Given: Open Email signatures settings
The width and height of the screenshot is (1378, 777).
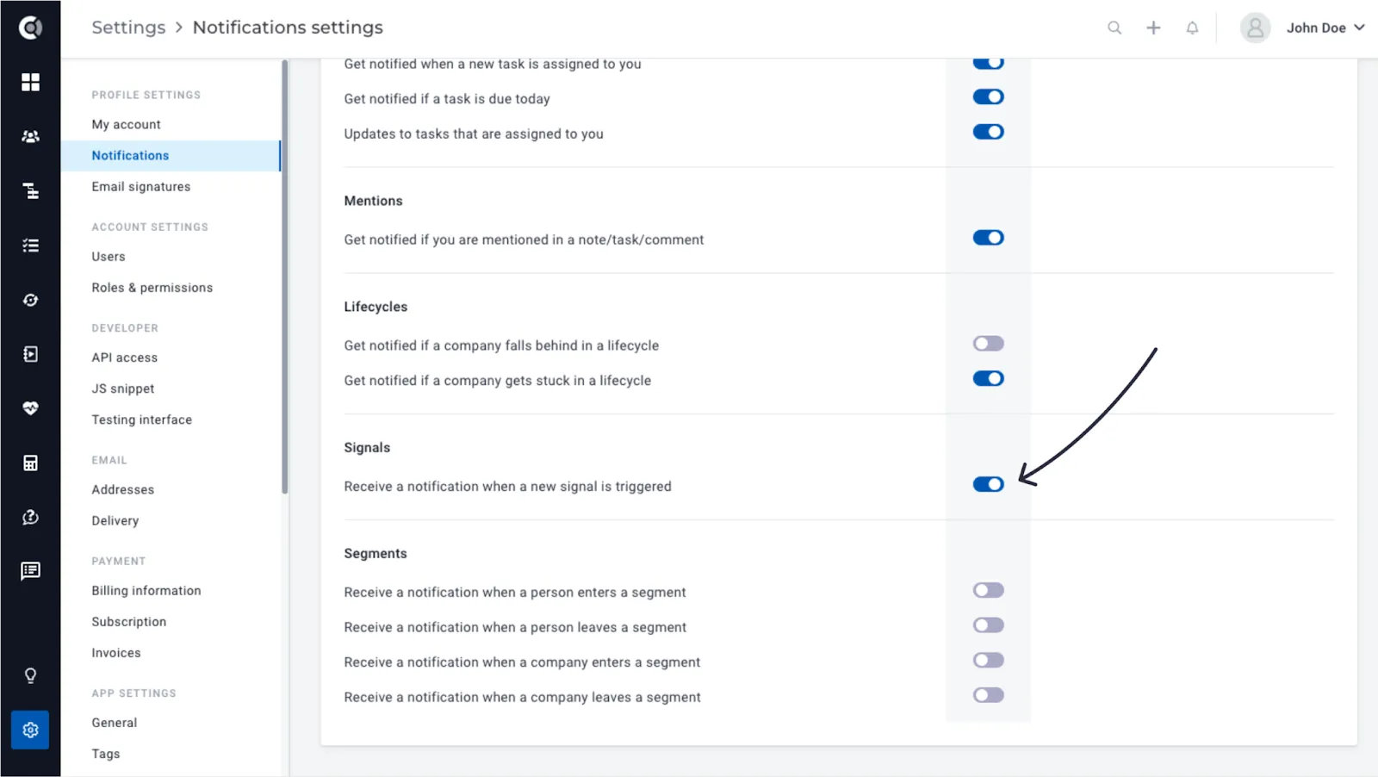Looking at the screenshot, I should (141, 186).
